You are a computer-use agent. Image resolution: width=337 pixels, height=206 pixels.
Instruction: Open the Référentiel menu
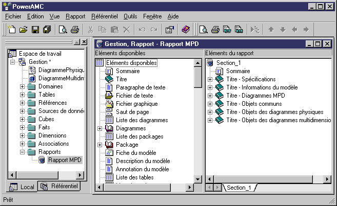click(x=105, y=16)
